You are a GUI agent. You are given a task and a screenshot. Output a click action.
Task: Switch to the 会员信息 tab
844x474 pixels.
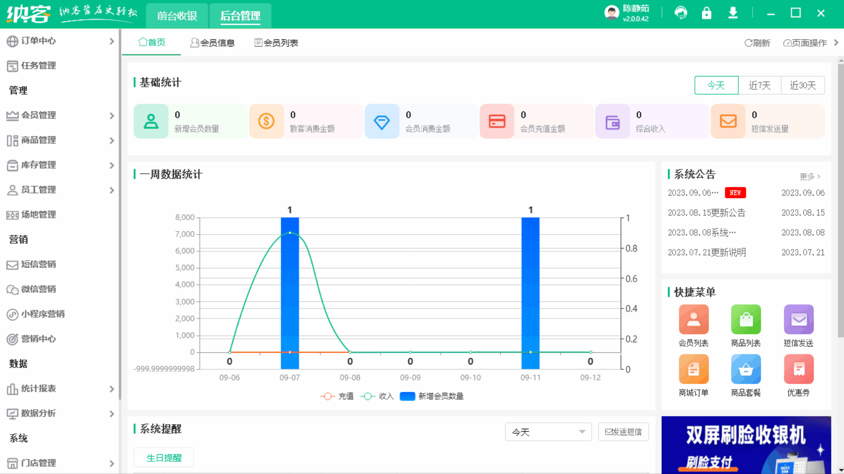click(x=213, y=43)
